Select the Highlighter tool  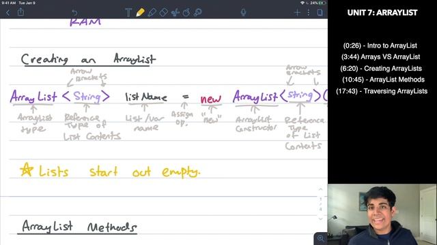tap(152, 12)
